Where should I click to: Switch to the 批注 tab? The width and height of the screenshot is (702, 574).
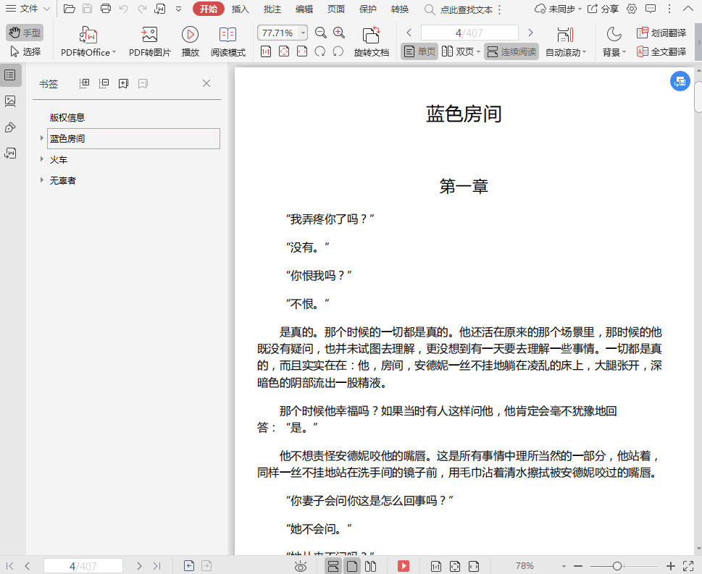pos(272,9)
